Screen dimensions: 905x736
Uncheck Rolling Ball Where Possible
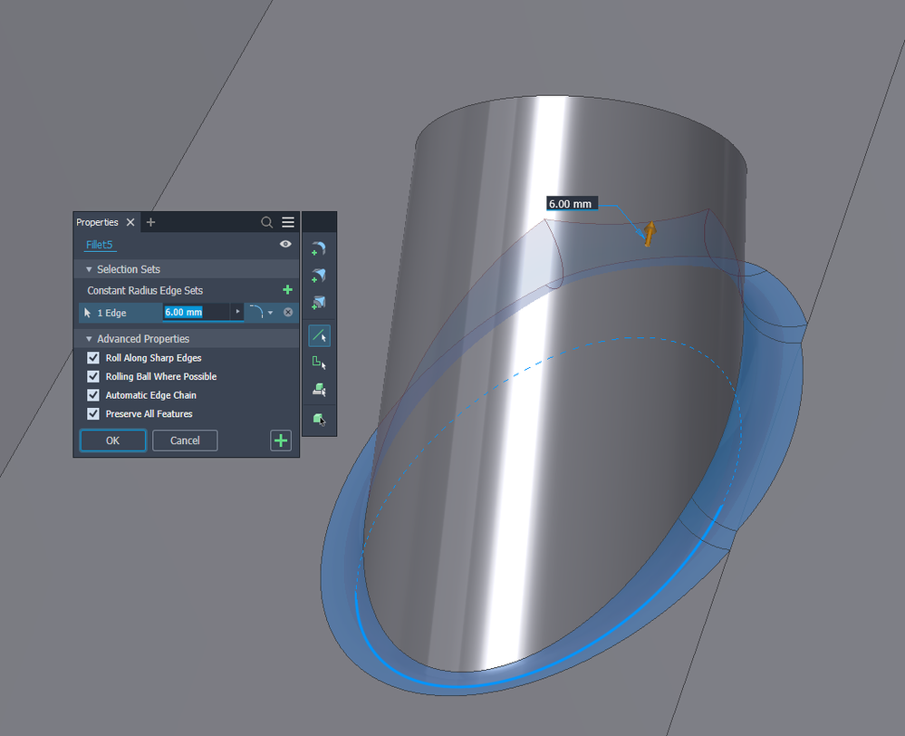pos(93,377)
